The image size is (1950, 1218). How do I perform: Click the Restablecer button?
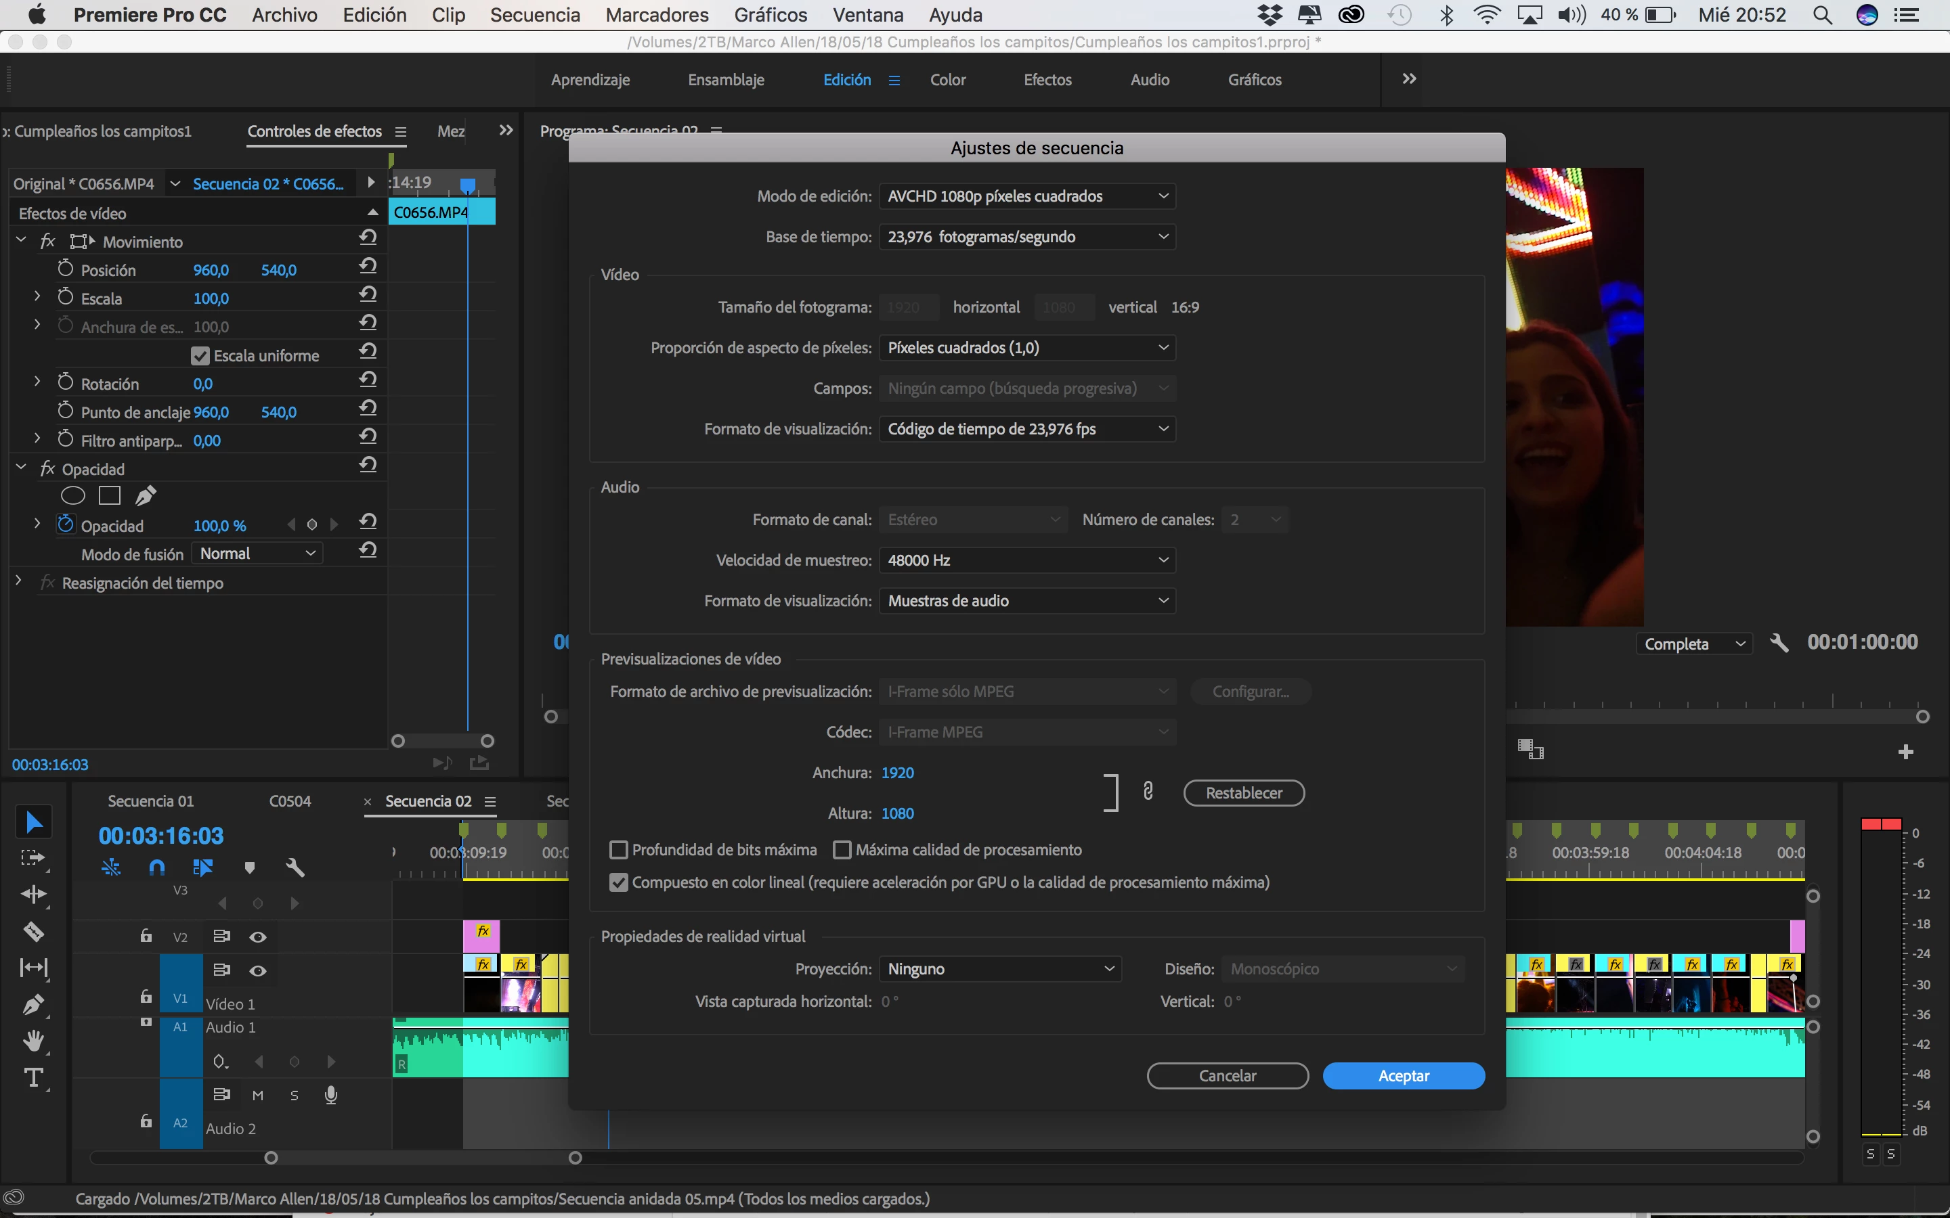coord(1243,794)
